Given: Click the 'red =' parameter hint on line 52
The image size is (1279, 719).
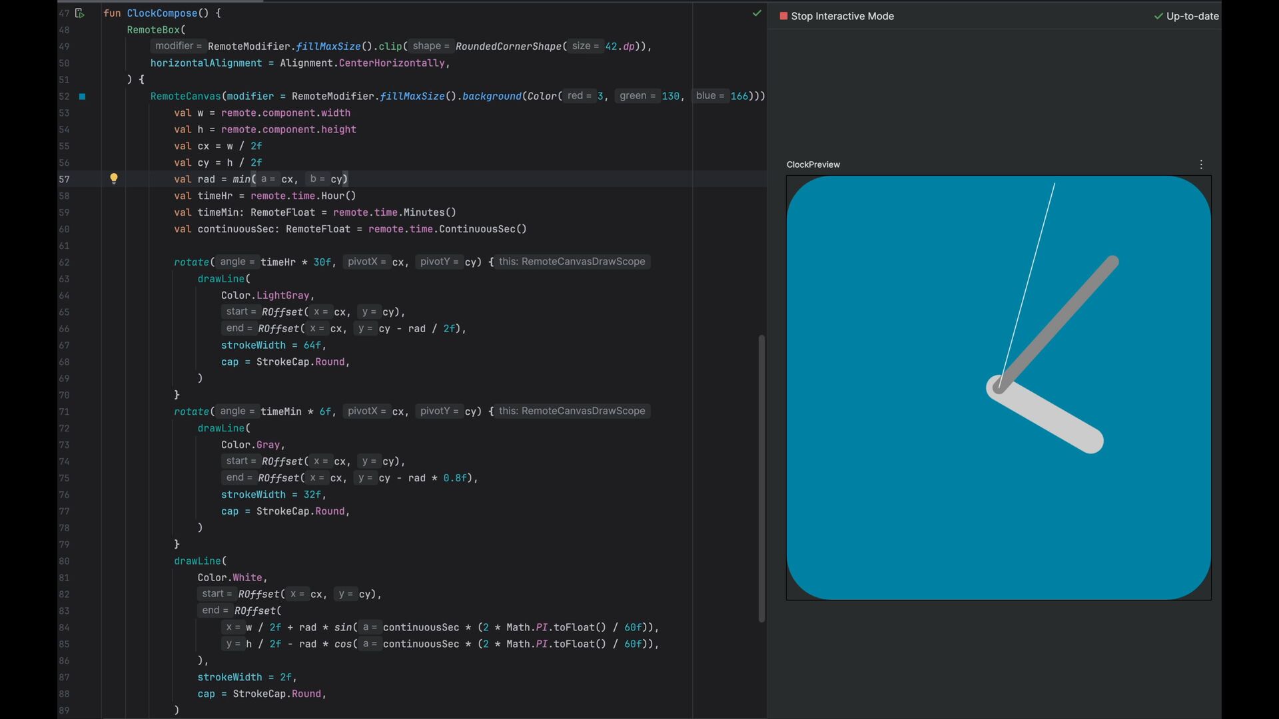Looking at the screenshot, I should pos(579,96).
